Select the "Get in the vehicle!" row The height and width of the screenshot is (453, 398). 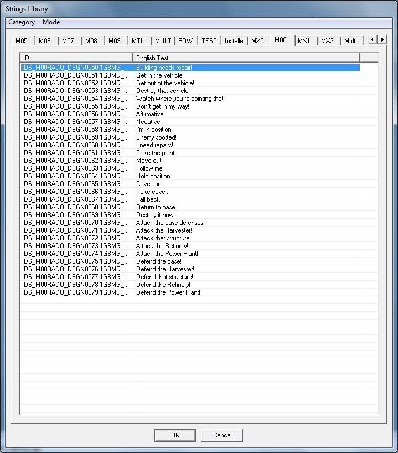pyautogui.click(x=160, y=75)
